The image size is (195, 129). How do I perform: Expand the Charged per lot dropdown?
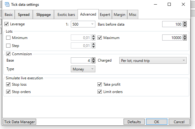(x=152, y=61)
